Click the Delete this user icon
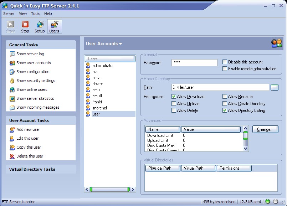This screenshot has width=287, height=206. [x=12, y=156]
